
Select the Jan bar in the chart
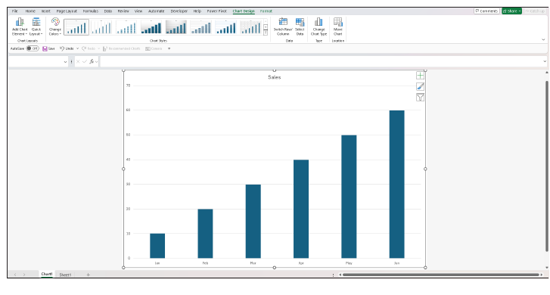tap(157, 246)
